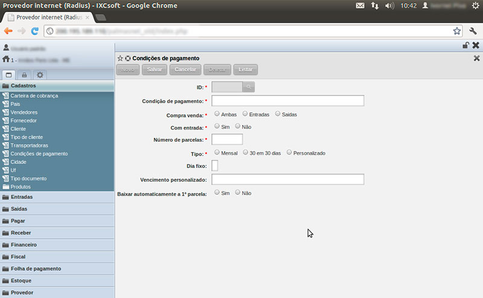Select Ambas radio for Compra venda
The height and width of the screenshot is (298, 483).
coord(217,113)
